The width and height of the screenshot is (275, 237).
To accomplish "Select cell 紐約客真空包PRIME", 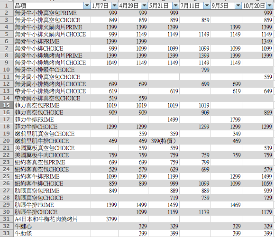I will pyautogui.click(x=52, y=162).
